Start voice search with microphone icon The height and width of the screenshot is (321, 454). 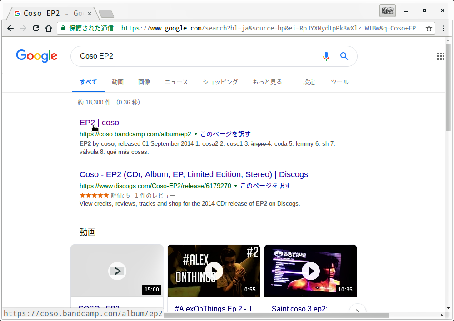[326, 56]
